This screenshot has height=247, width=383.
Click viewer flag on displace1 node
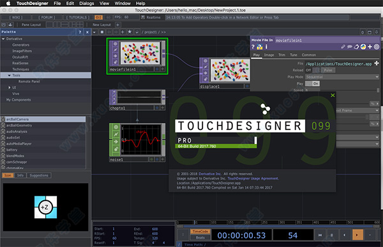click(x=206, y=61)
